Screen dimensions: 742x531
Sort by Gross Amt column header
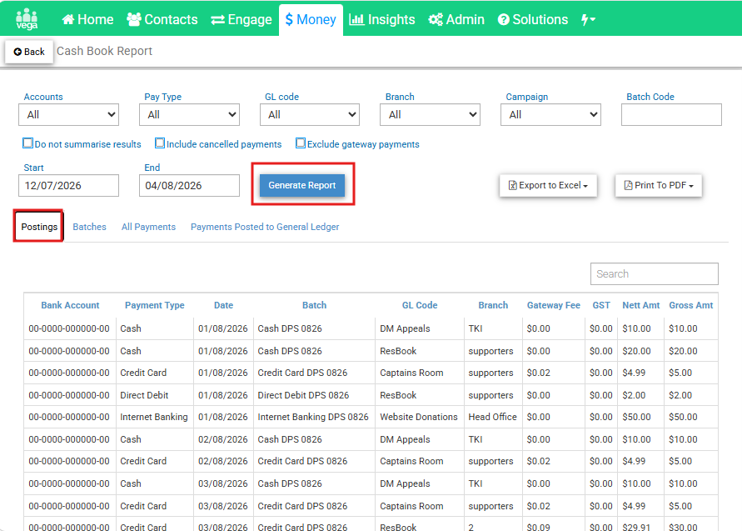point(691,306)
